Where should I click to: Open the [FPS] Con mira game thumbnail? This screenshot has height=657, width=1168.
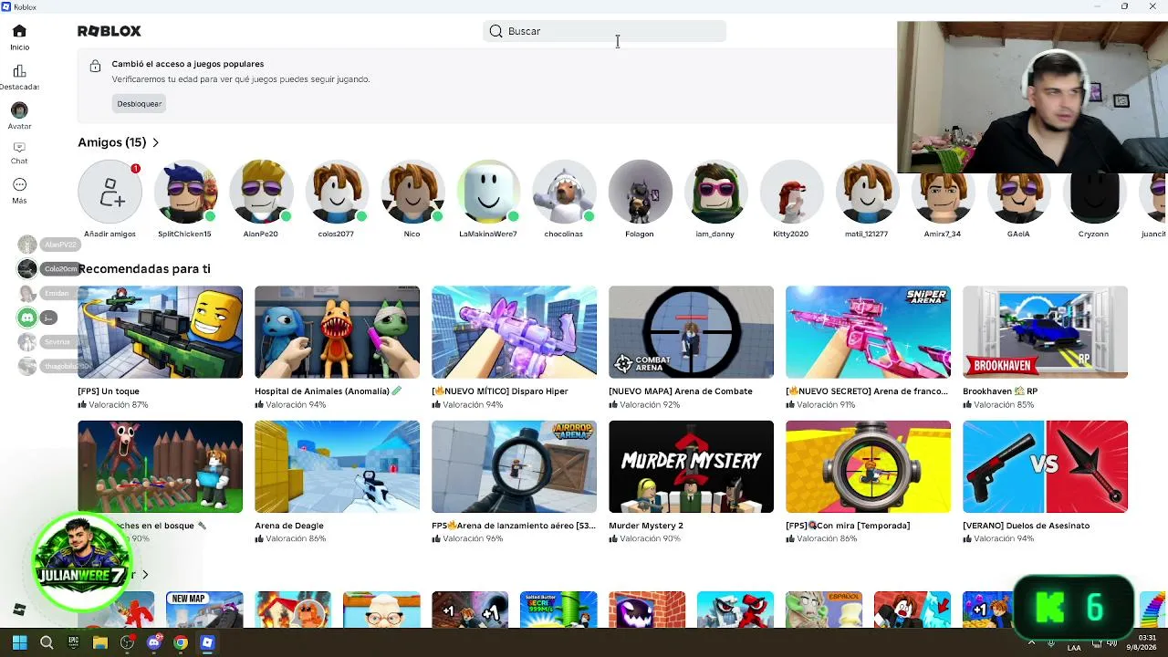tap(869, 467)
